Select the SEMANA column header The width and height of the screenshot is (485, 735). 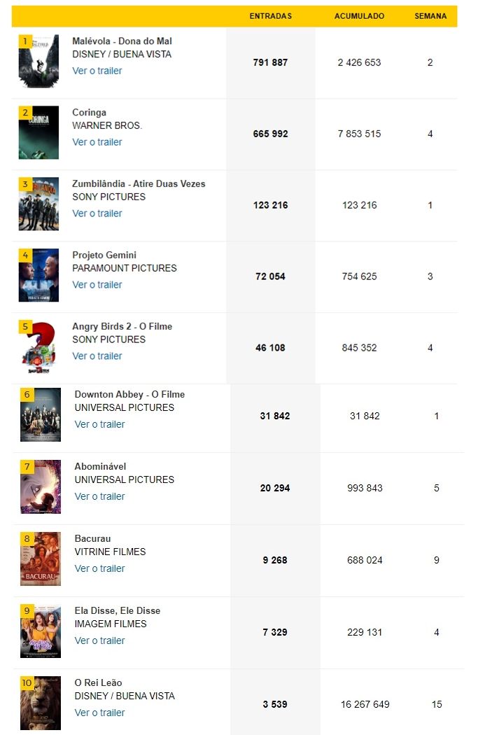(430, 16)
